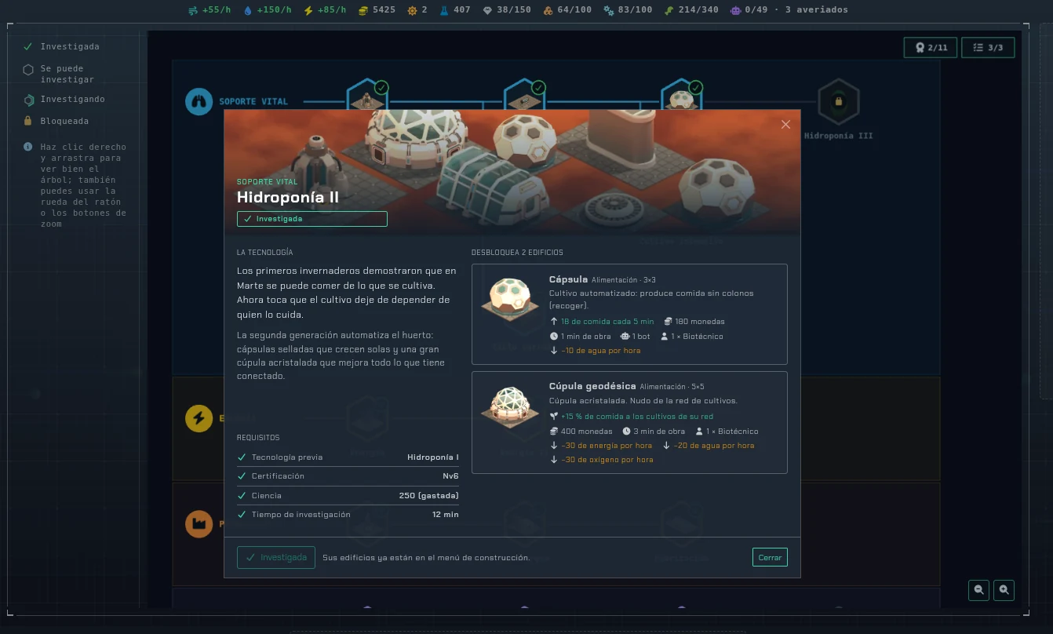Click the purple robot icon next to 0/49
The image size is (1053, 634).
pos(735,10)
